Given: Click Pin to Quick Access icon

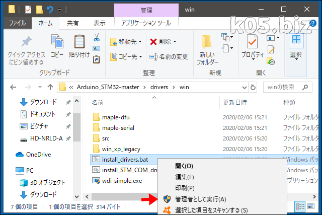Looking at the screenshot, I should tap(27, 41).
